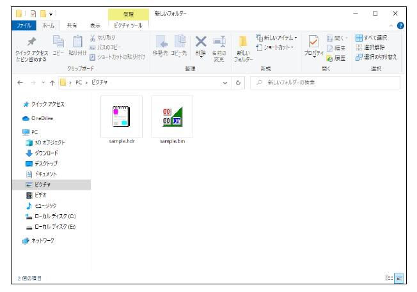Open the New item dropdown
417x292 pixels.
(276, 38)
